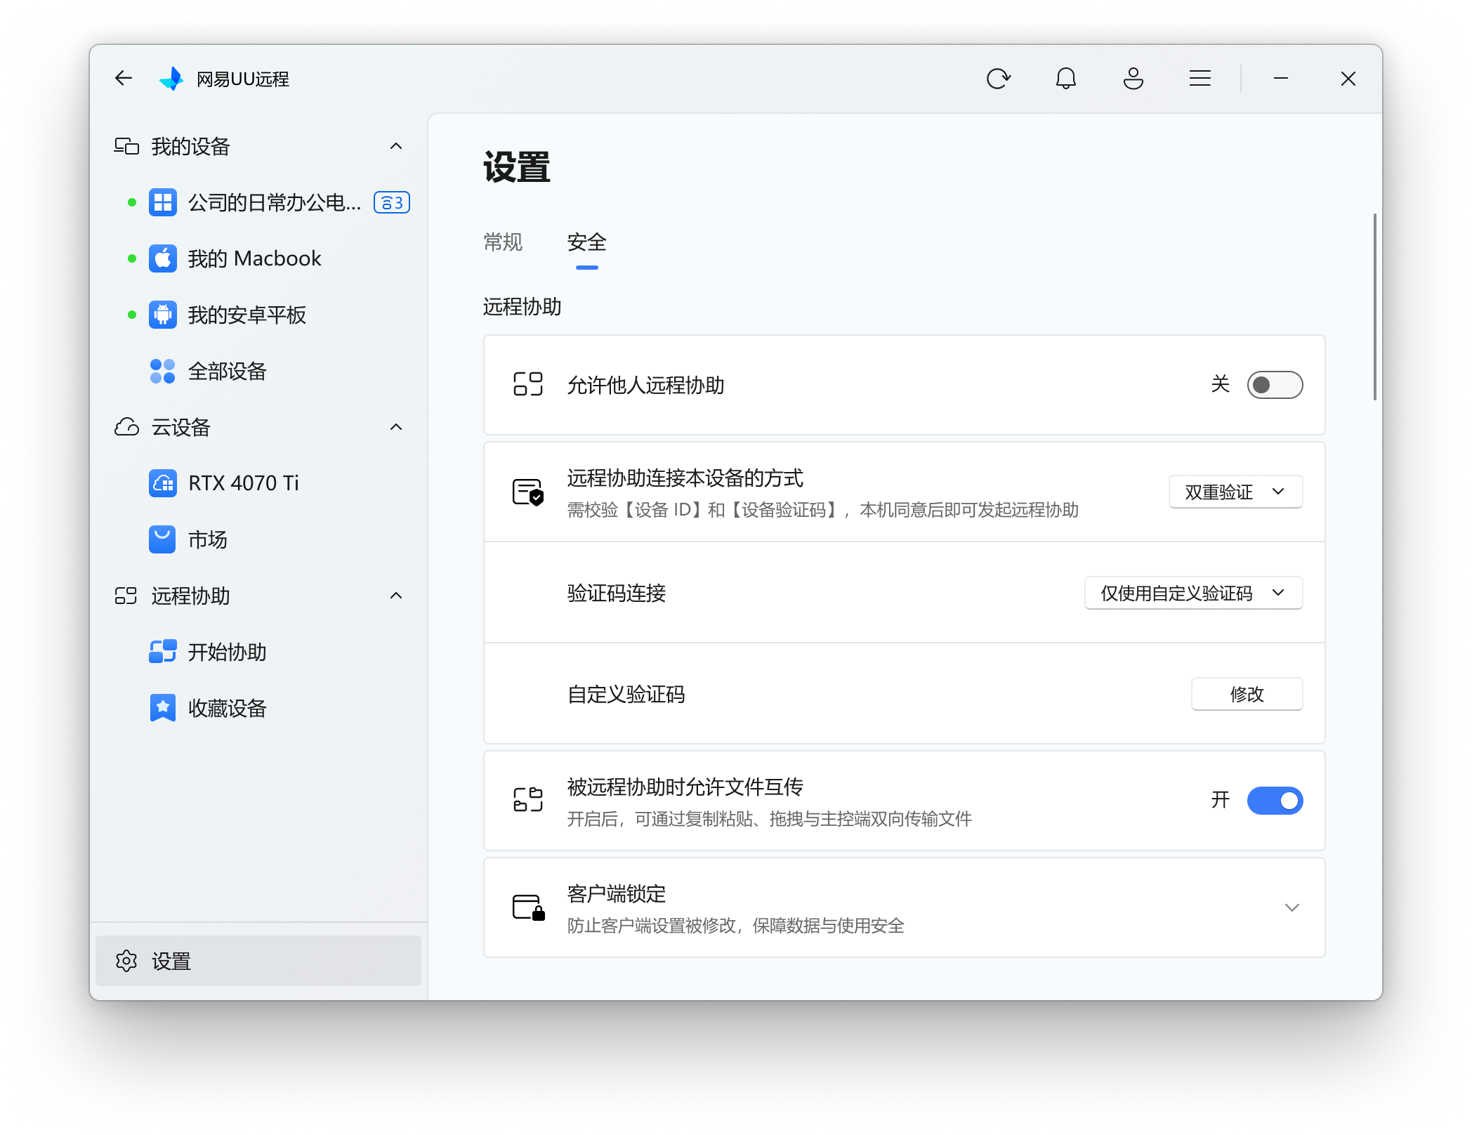Close the 网易UU远程 window
The image size is (1472, 1135).
click(x=1348, y=78)
